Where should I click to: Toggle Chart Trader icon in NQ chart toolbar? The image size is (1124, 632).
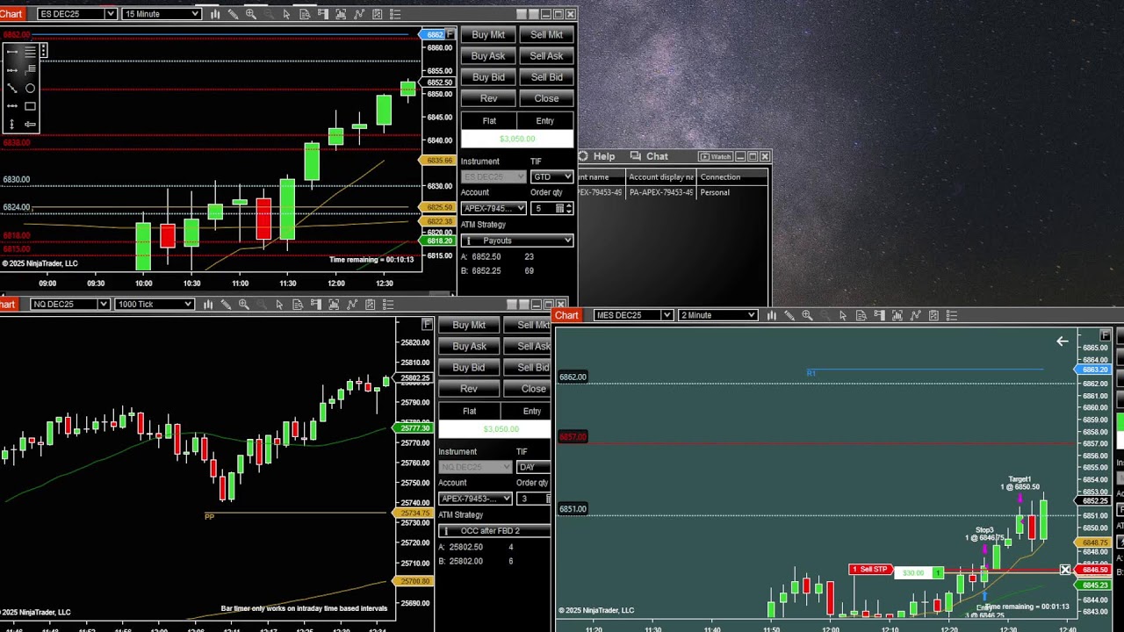tap(316, 305)
